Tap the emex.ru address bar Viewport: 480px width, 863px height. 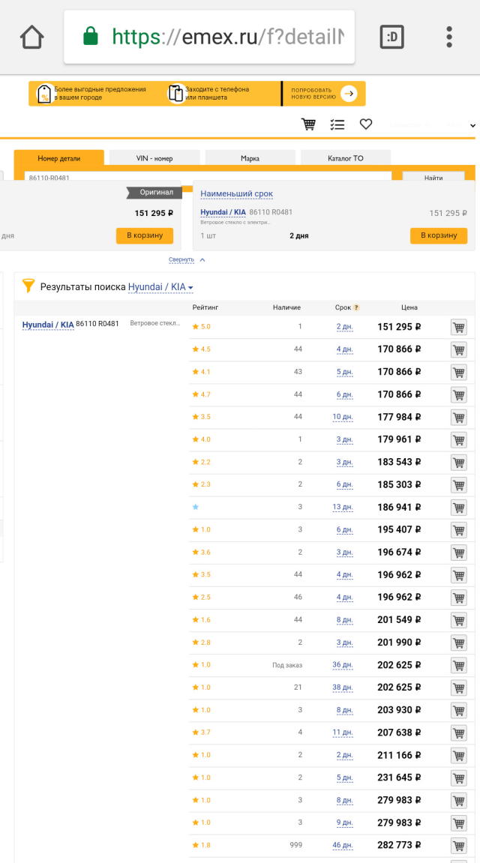click(x=209, y=37)
